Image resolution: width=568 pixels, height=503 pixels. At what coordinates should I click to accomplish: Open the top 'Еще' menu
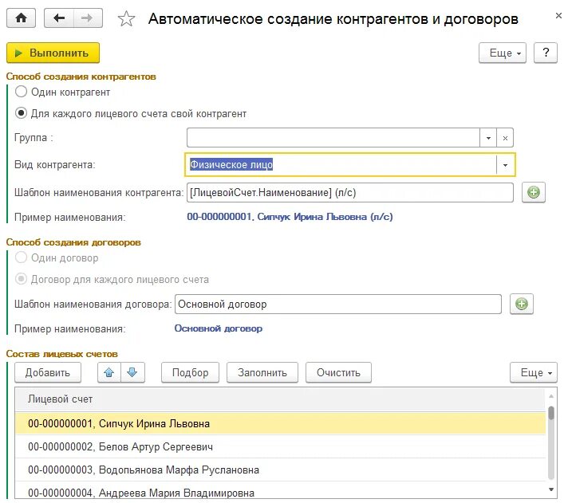[502, 53]
